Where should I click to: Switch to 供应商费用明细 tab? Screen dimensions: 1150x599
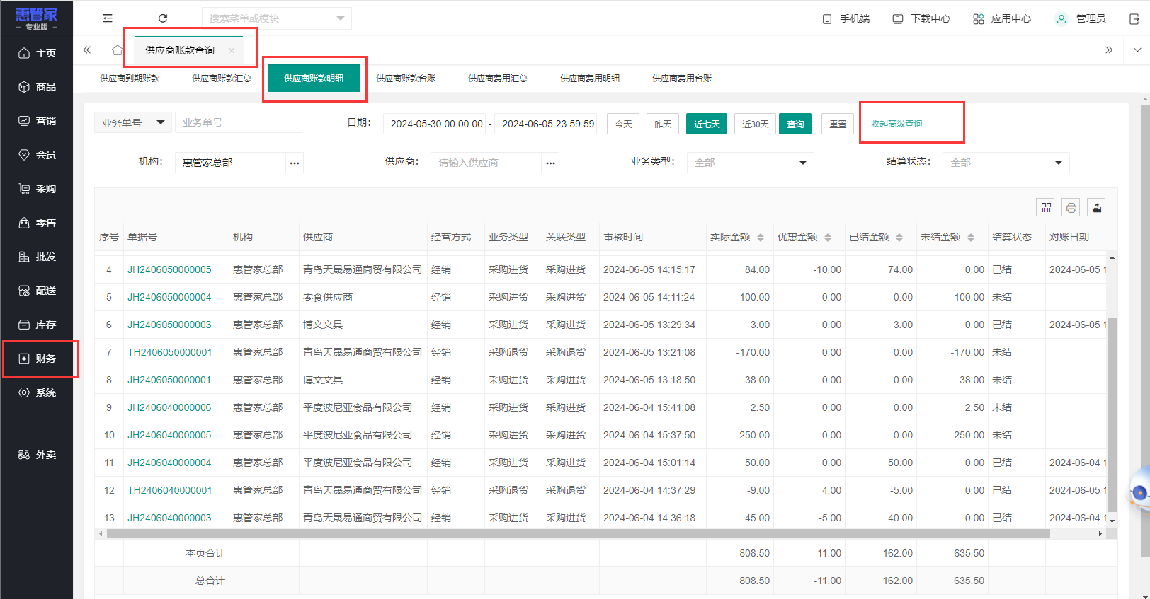click(x=589, y=78)
